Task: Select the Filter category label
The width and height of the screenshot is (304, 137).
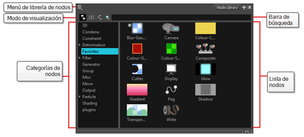Action: 87,58
